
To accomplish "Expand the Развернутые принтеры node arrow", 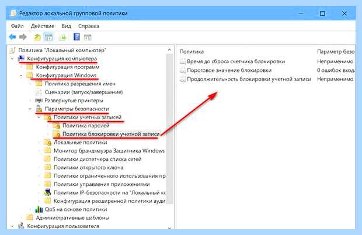I will (30, 101).
